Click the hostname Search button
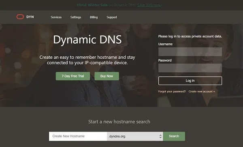 [x=174, y=136]
